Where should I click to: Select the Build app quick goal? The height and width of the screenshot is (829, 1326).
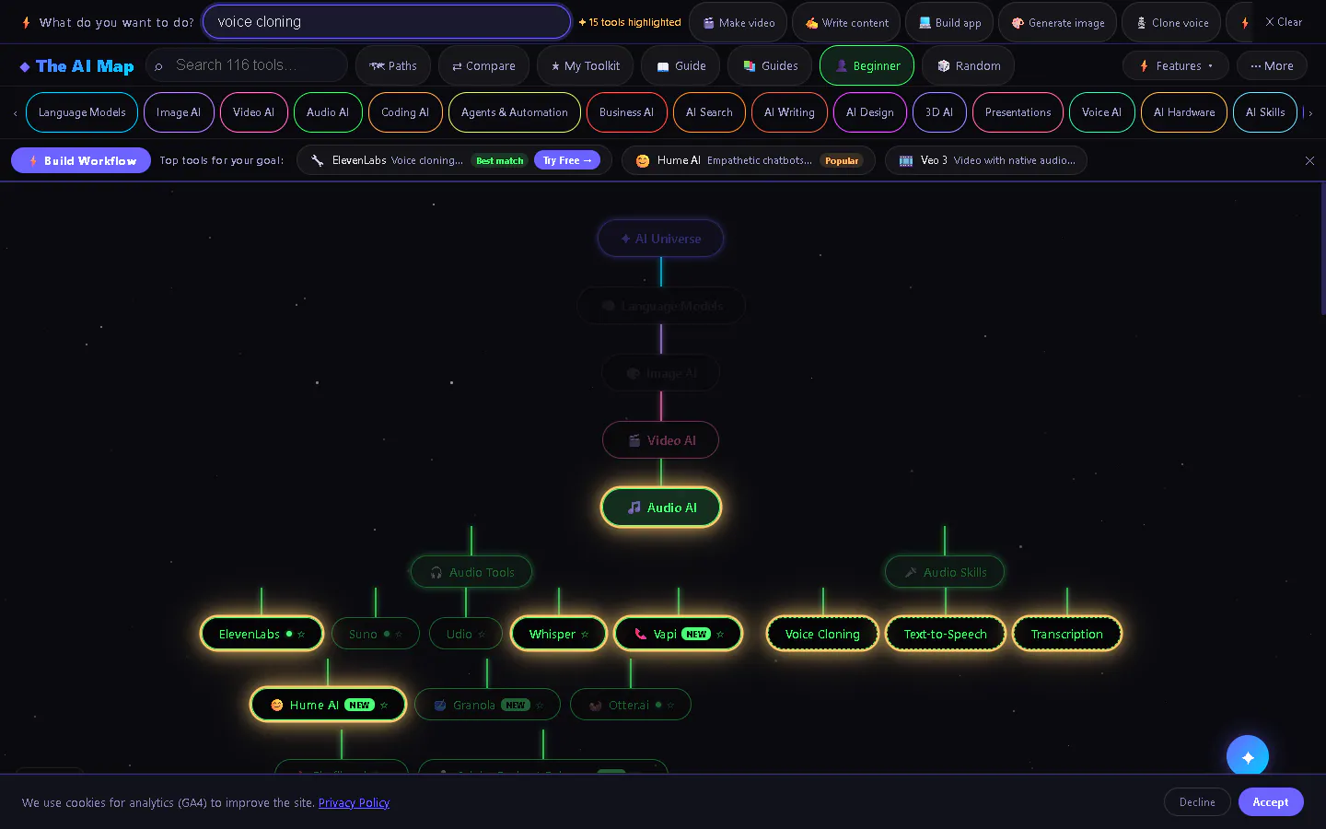[949, 22]
